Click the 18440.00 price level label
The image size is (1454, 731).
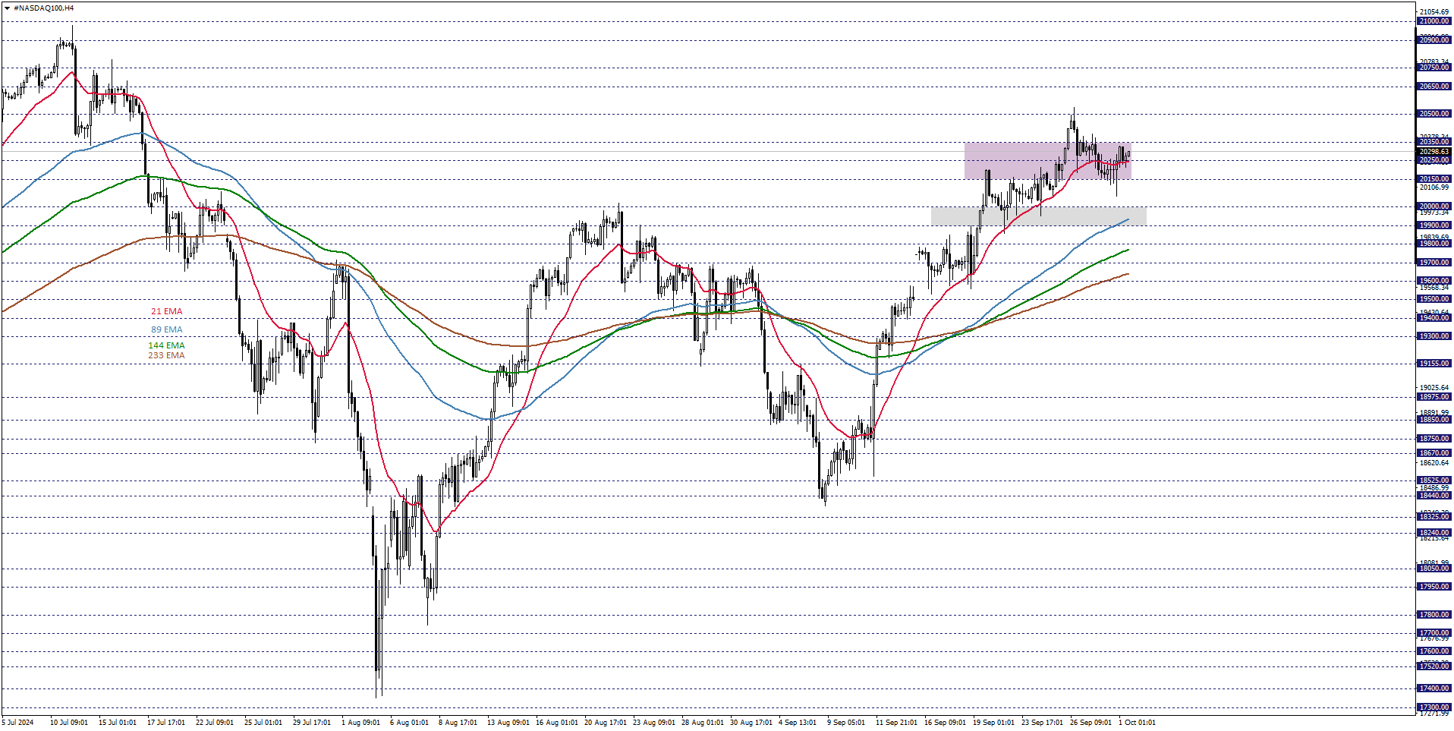[x=1434, y=496]
